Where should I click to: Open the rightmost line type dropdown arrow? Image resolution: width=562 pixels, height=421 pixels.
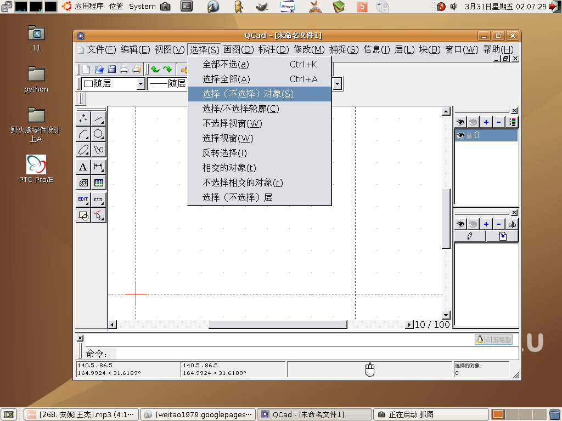(x=337, y=84)
